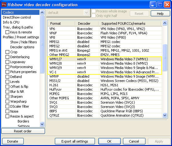The height and width of the screenshot is (146, 172).
Task: Click the Format column header
Action: pos(62,24)
